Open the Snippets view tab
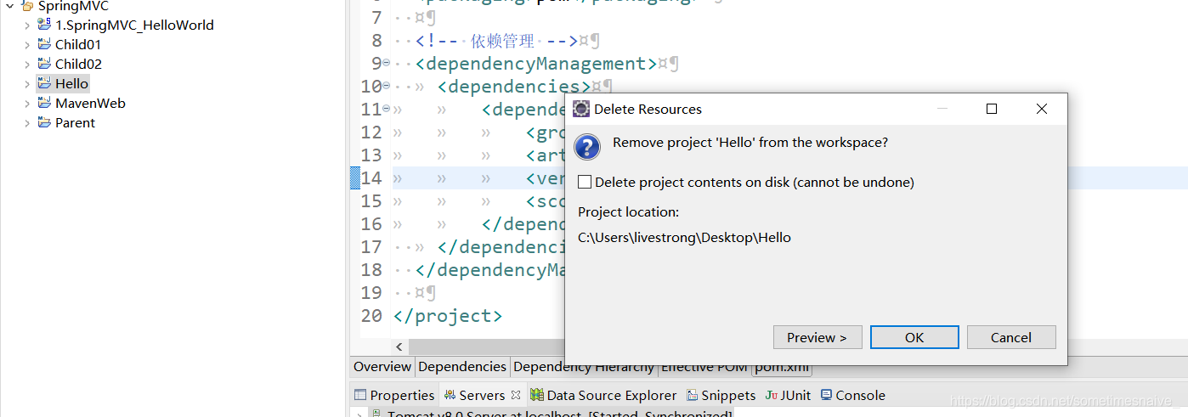The height and width of the screenshot is (417, 1188). pyautogui.click(x=721, y=395)
